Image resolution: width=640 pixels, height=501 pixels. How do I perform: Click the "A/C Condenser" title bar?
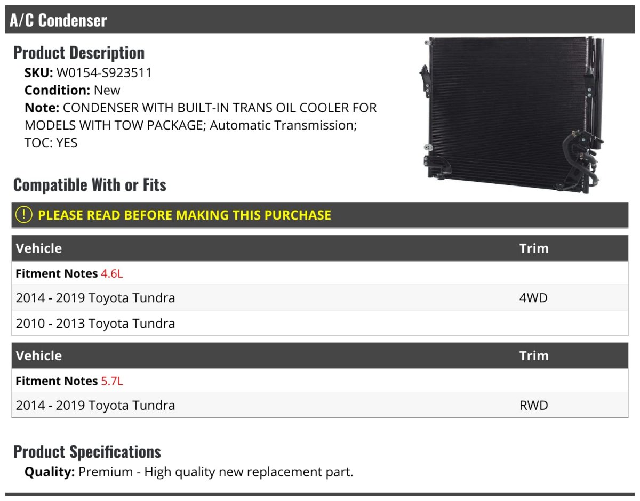tap(59, 20)
